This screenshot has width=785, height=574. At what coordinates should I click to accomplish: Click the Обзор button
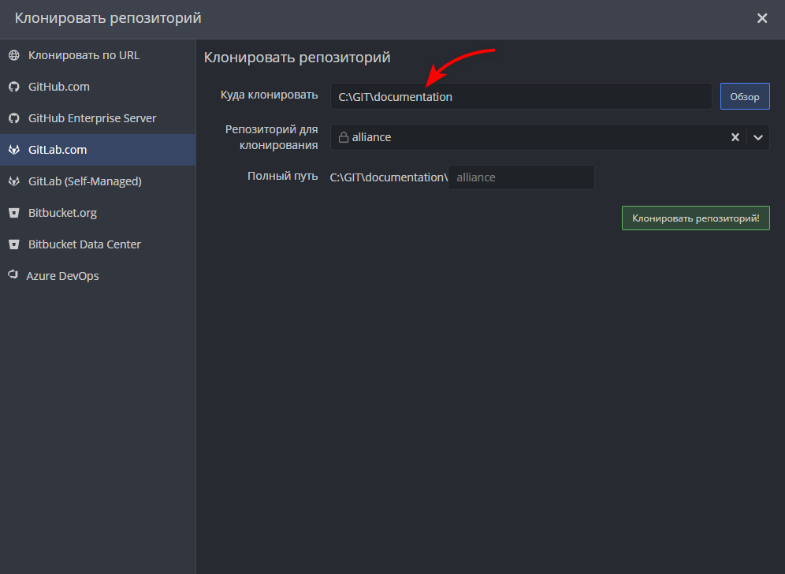pyautogui.click(x=744, y=95)
